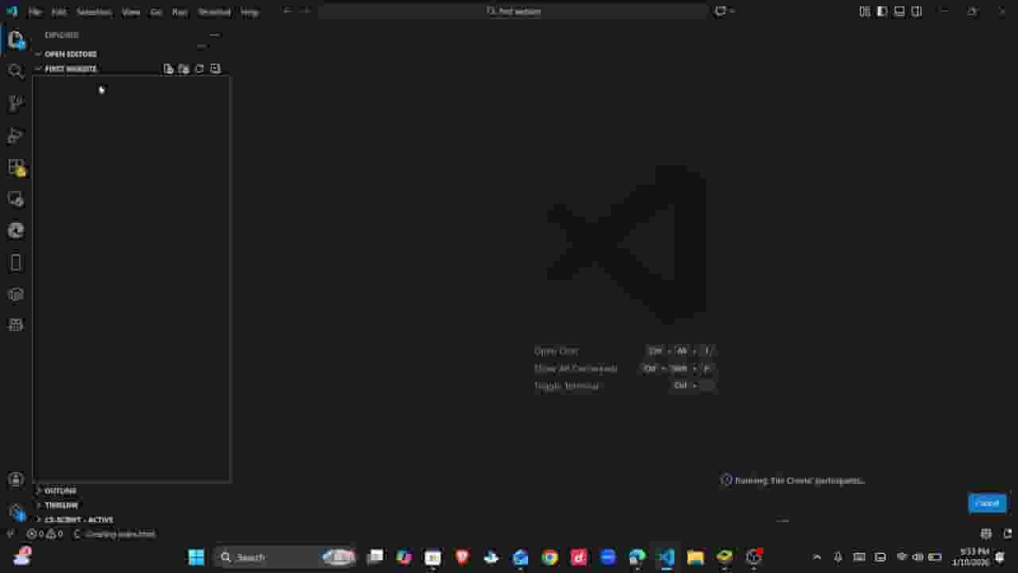Open the Windows Start menu

196,557
